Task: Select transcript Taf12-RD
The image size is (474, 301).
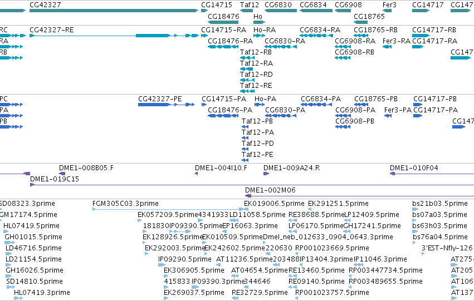Action: tap(247, 80)
